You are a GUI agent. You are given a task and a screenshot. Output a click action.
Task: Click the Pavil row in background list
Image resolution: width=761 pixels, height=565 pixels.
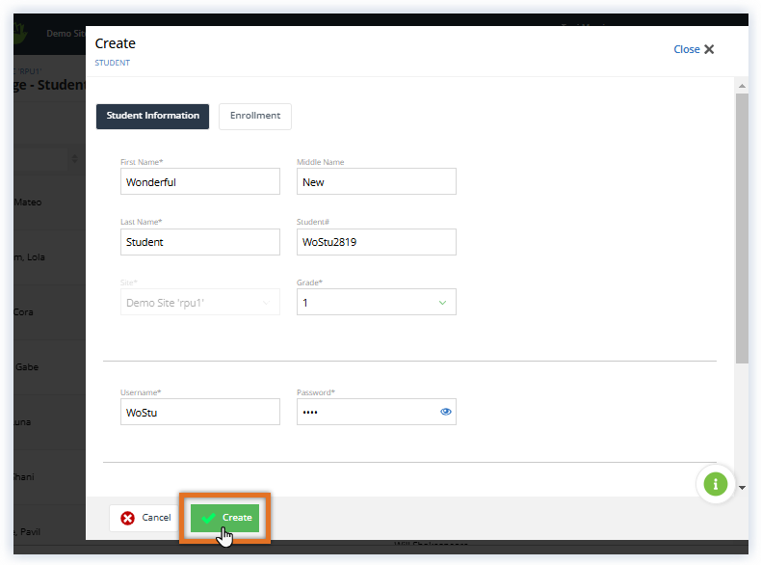coord(49,532)
